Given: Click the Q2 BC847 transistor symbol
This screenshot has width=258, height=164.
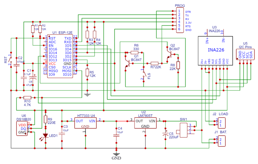Looking at the screenshot, I should (169, 55).
